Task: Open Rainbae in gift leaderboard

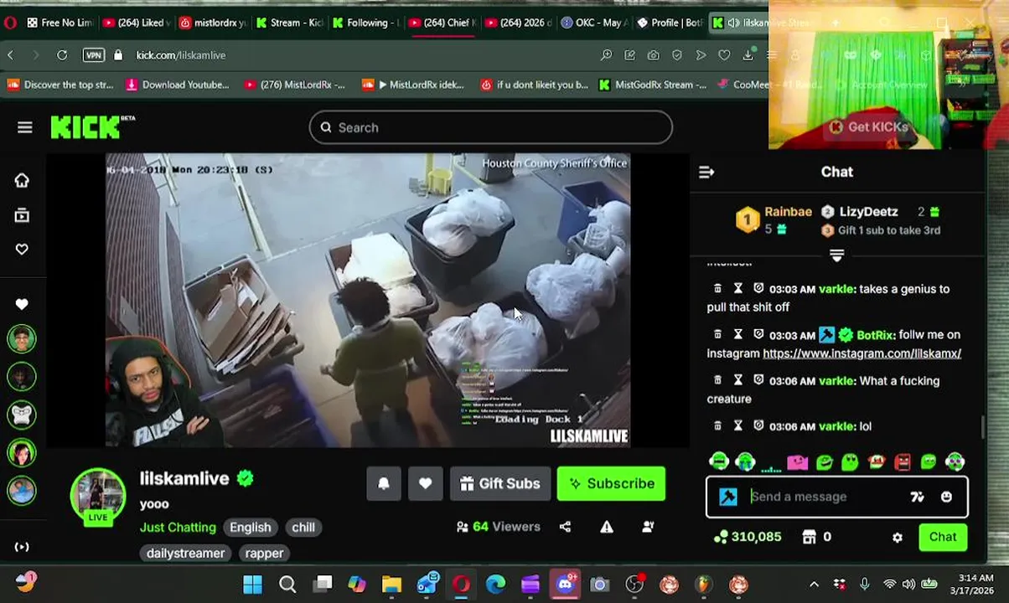Action: (788, 212)
